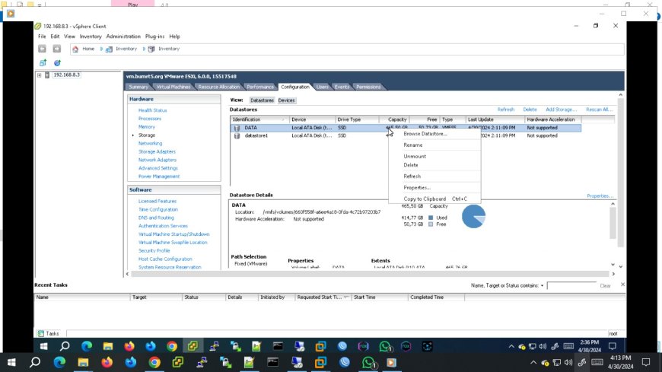
Task: Open vSphere Client icon in the remote taskbar
Action: [x=193, y=347]
